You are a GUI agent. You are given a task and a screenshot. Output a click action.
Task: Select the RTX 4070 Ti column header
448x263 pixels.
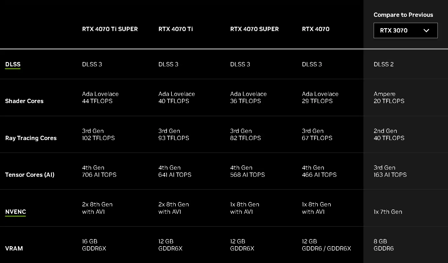[x=176, y=29]
